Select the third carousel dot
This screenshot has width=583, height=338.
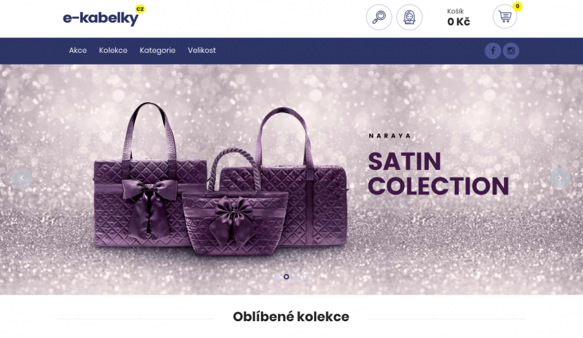pyautogui.click(x=296, y=277)
